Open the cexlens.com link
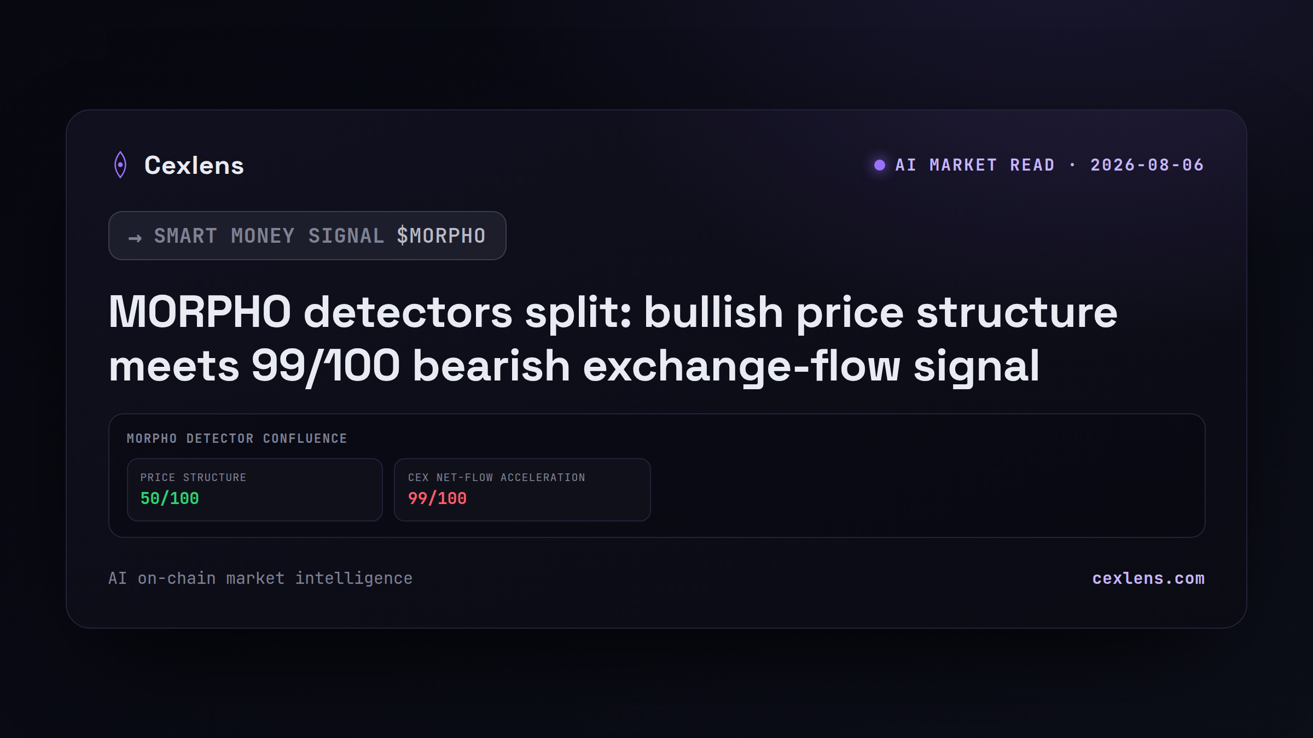Viewport: 1313px width, 738px height. tap(1148, 578)
